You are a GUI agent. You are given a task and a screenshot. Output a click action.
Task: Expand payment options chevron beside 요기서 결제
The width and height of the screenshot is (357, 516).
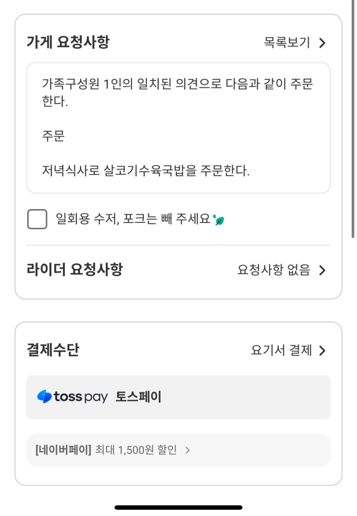[322, 350]
